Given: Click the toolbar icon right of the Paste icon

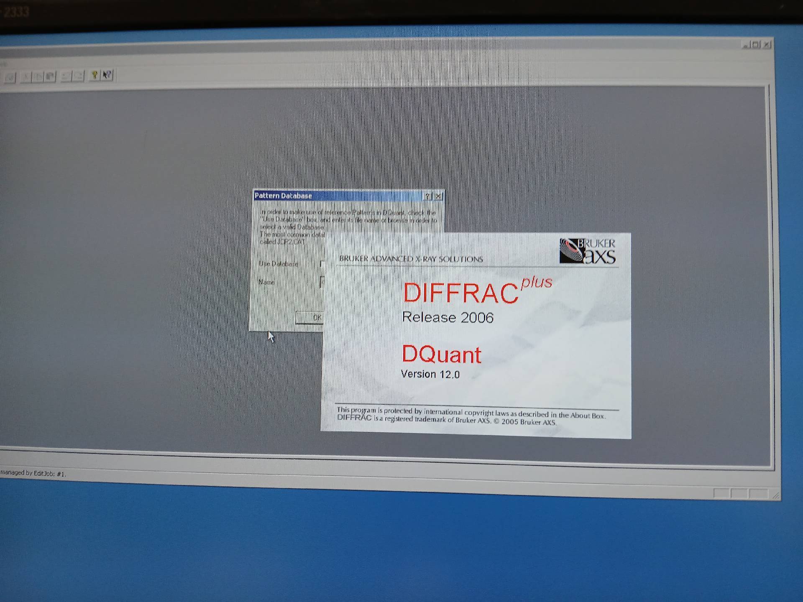Looking at the screenshot, I should (x=66, y=76).
